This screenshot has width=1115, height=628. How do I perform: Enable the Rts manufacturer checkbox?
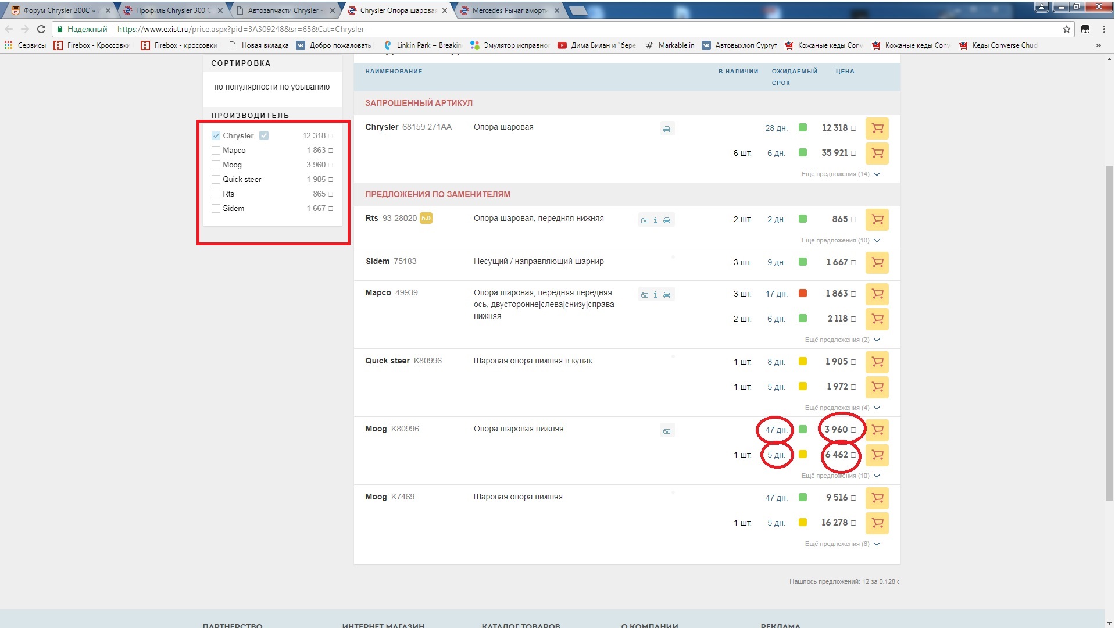pyautogui.click(x=216, y=194)
